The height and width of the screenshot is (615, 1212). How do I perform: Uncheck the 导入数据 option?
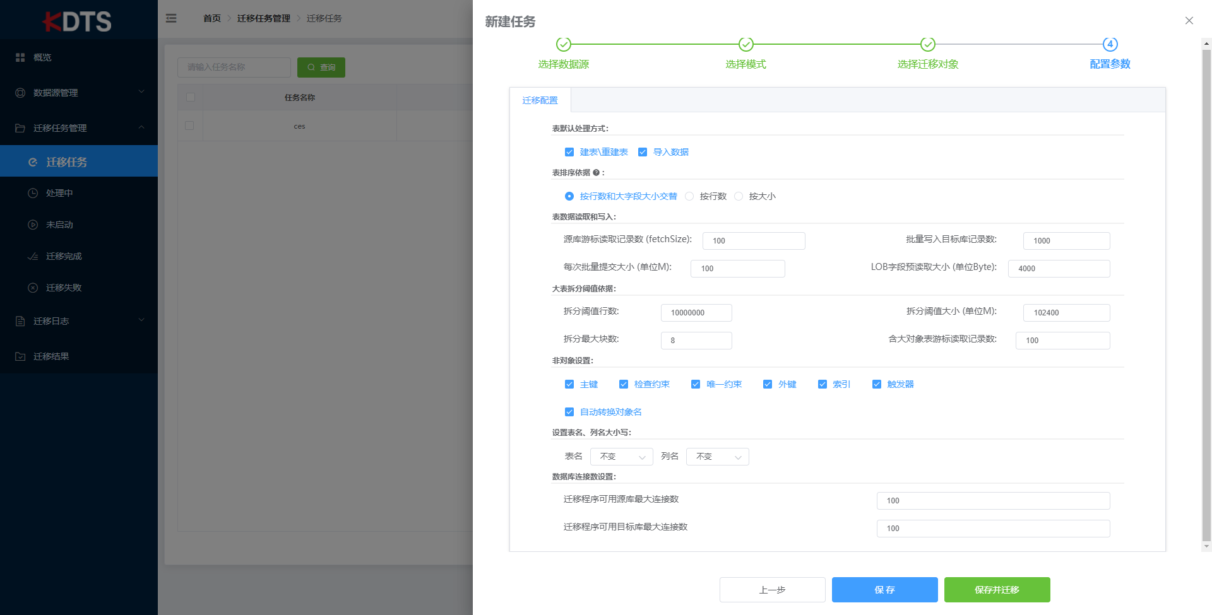pos(643,152)
